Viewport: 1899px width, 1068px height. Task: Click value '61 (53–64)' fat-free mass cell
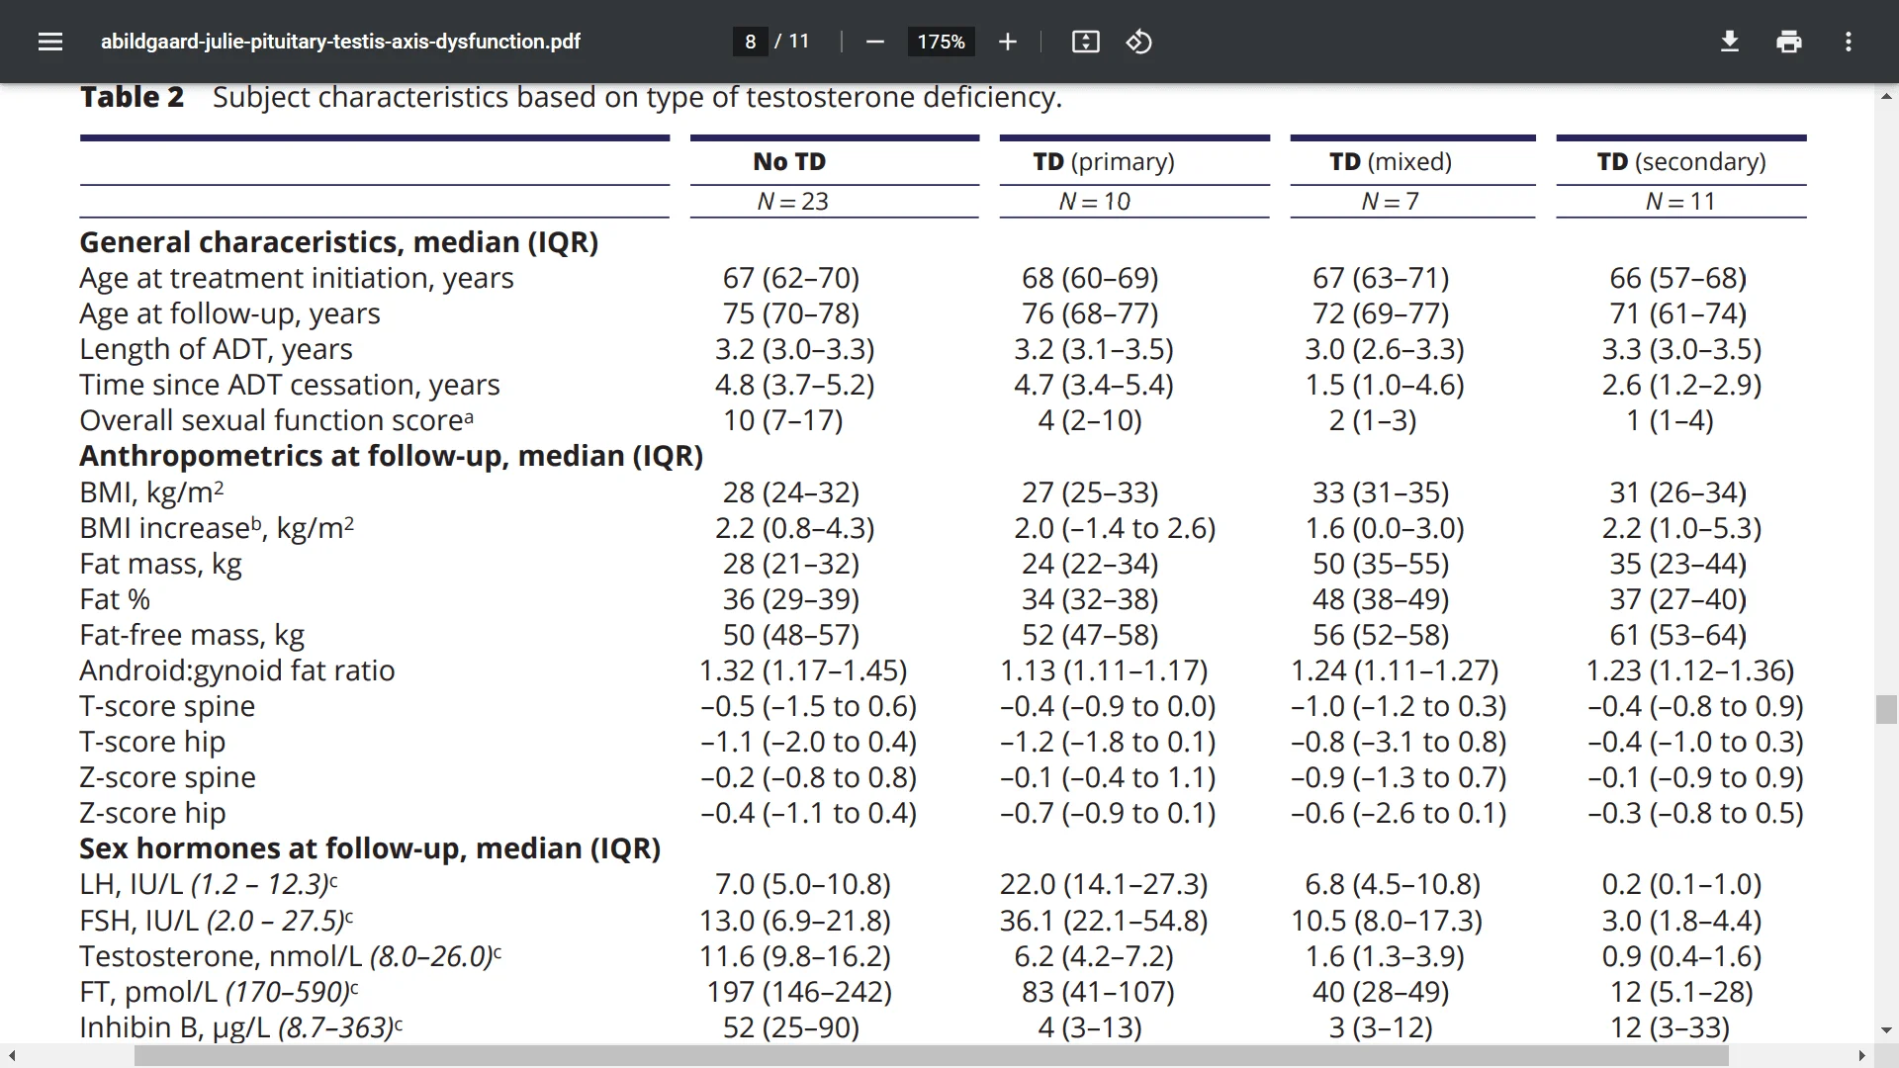[1678, 635]
